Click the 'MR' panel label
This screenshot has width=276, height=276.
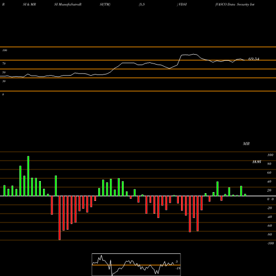pyautogui.click(x=246, y=144)
